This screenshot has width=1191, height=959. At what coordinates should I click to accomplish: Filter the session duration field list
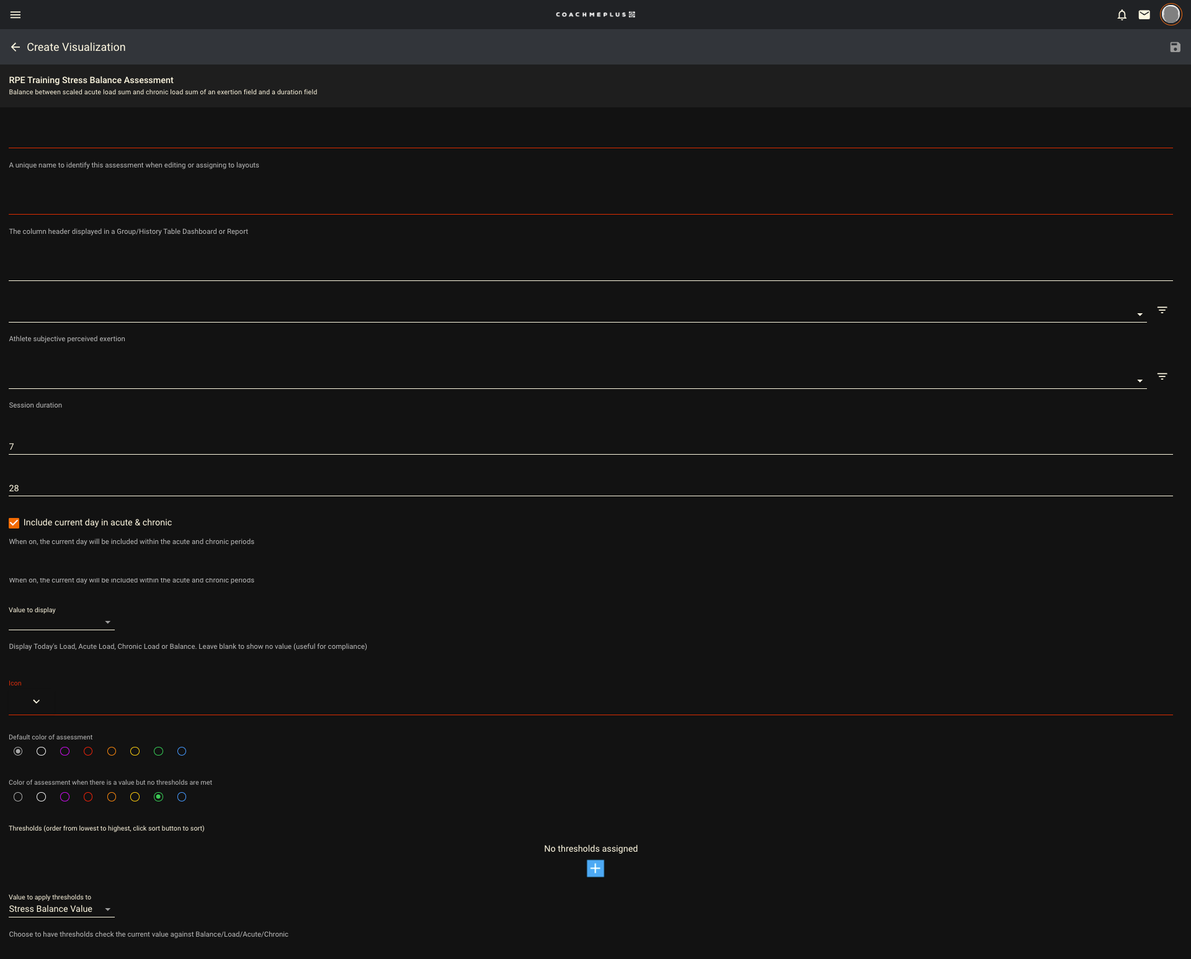pos(1162,377)
